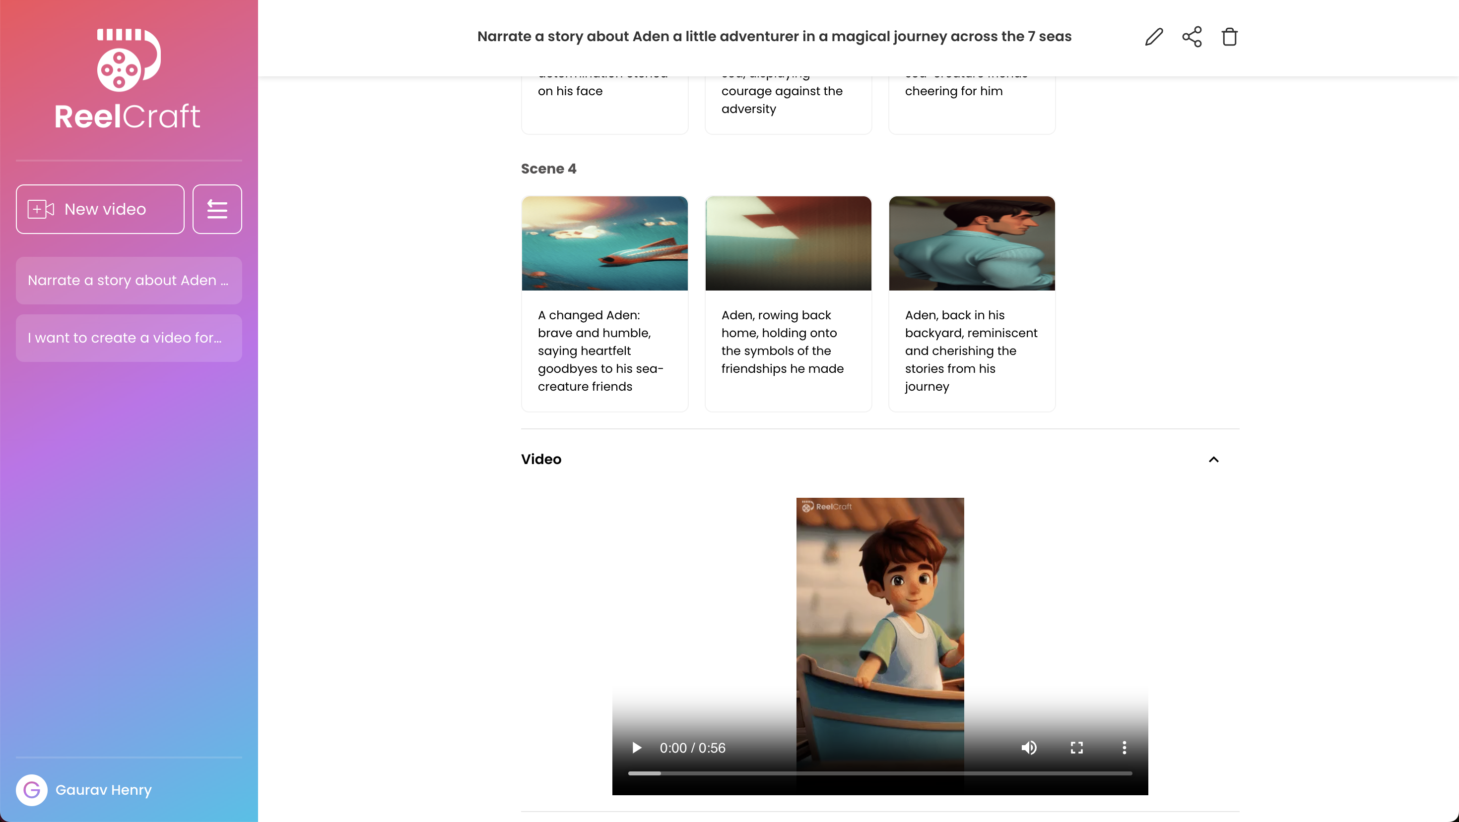1459x822 pixels.
Task: Open "Narrate a story about Aden" history item
Action: click(x=129, y=281)
